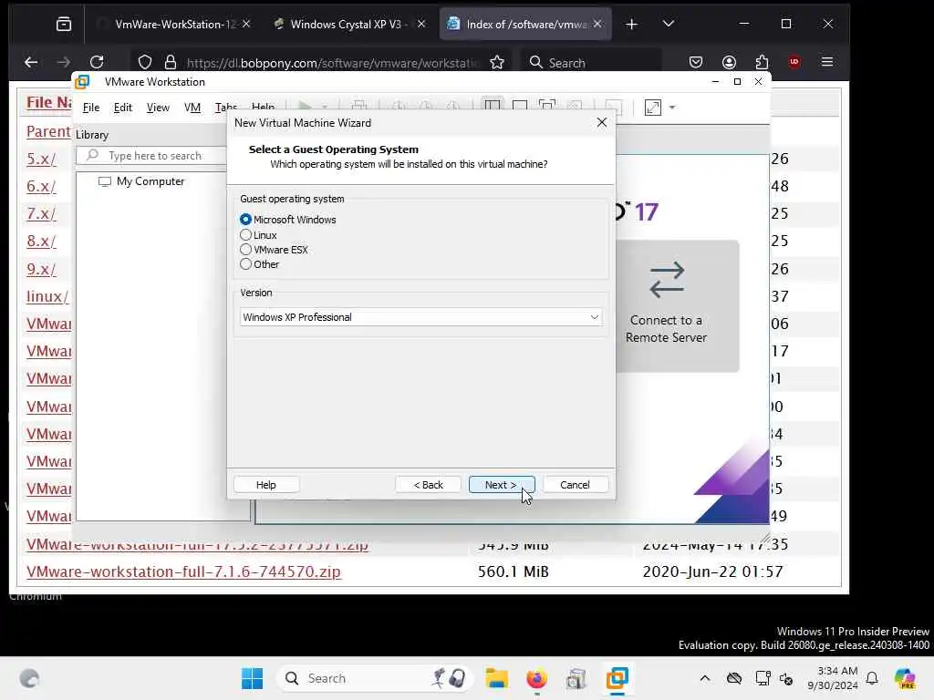Click the widgets icon on the taskbar

[29, 678]
